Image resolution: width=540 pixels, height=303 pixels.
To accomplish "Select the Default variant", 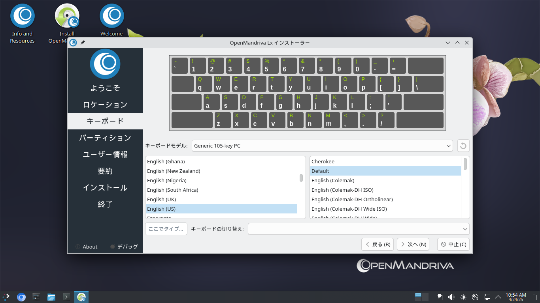I will (x=385, y=171).
